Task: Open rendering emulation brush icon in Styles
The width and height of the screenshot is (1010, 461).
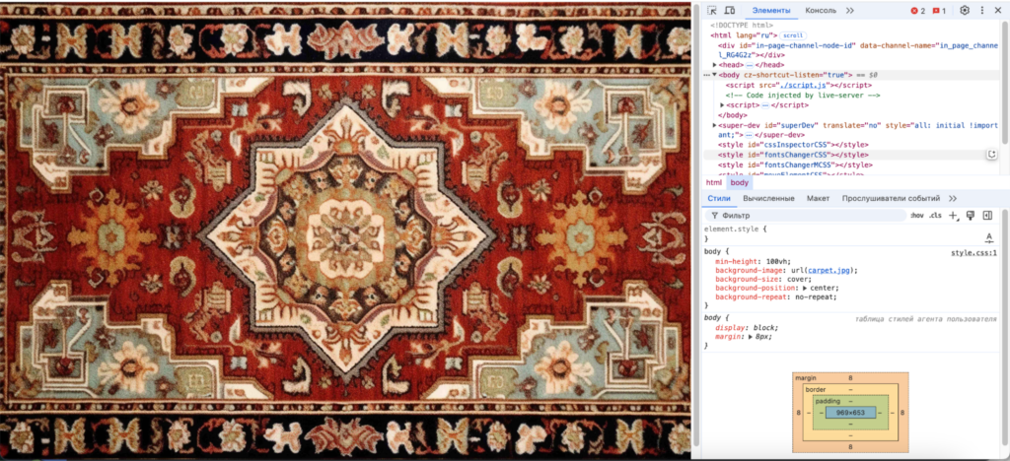Action: pyautogui.click(x=971, y=216)
